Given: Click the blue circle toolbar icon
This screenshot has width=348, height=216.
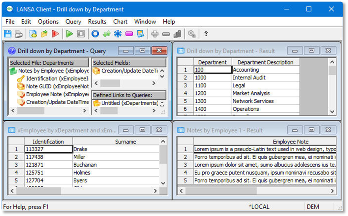Looking at the screenshot, I should [95, 34].
